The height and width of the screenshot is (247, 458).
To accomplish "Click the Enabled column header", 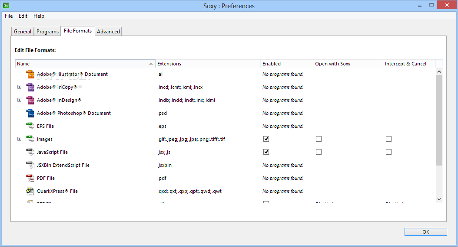I will tap(286, 64).
